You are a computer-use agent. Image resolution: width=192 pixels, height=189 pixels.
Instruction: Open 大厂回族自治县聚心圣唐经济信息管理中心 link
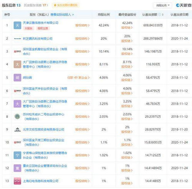coord(45,64)
